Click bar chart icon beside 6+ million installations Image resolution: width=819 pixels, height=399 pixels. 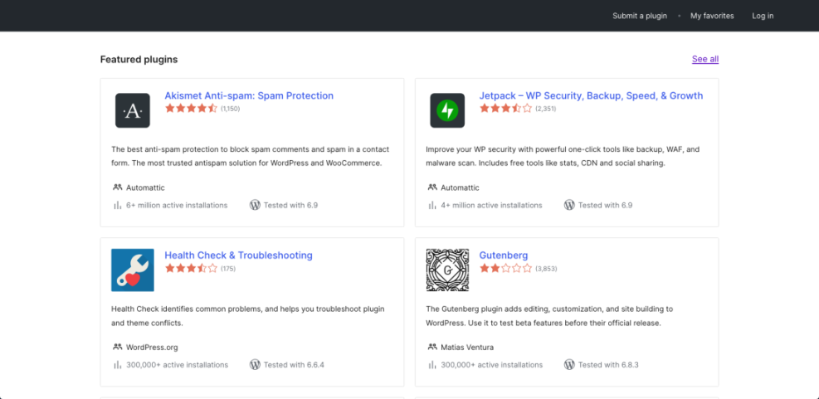pos(118,205)
